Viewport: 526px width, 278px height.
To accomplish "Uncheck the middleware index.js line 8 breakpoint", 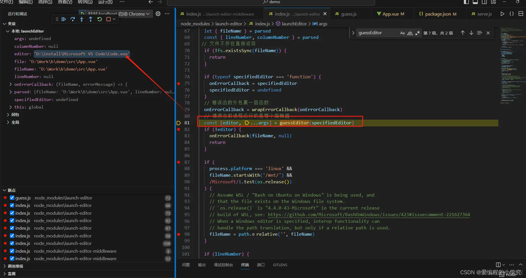I will 12,251.
